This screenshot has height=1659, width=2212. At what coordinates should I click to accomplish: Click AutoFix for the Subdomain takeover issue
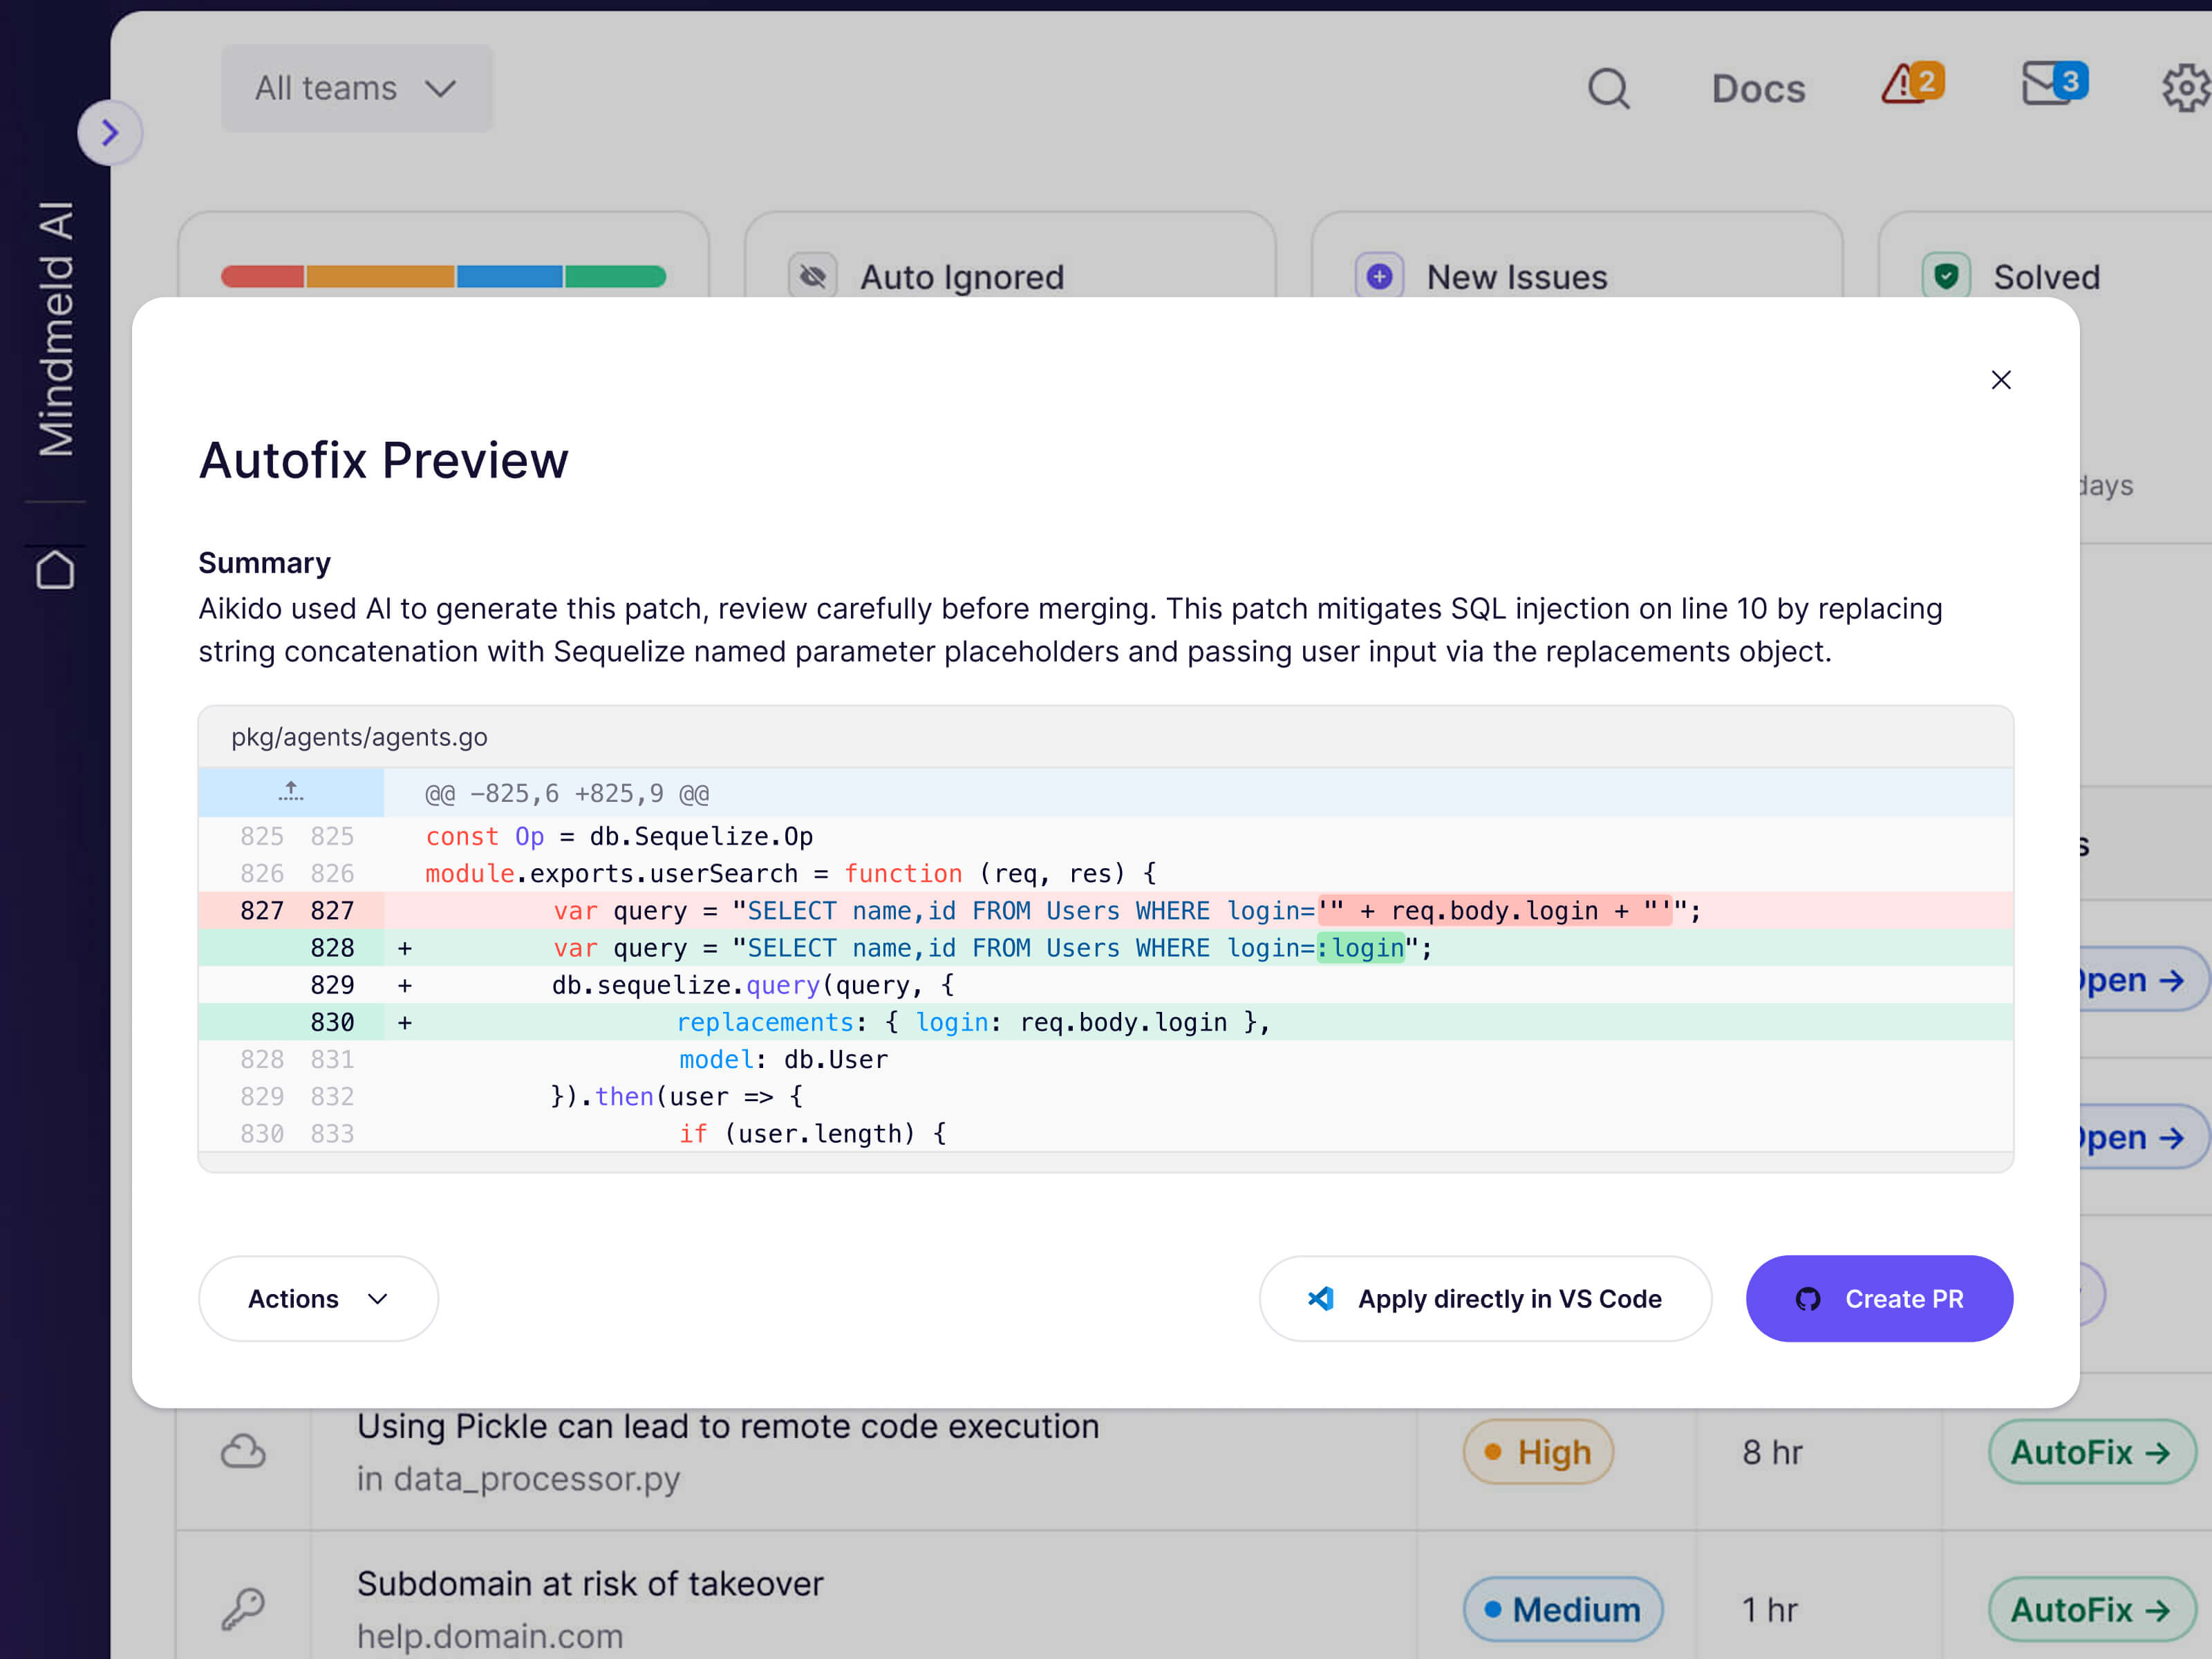pos(2089,1609)
